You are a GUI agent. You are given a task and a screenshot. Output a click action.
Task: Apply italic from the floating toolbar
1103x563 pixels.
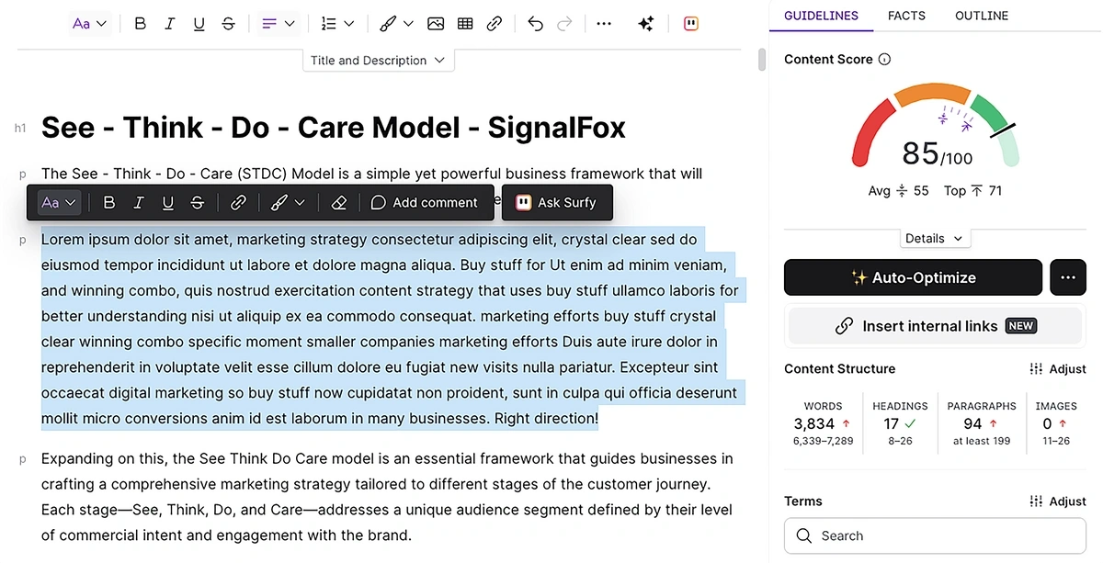click(x=139, y=203)
